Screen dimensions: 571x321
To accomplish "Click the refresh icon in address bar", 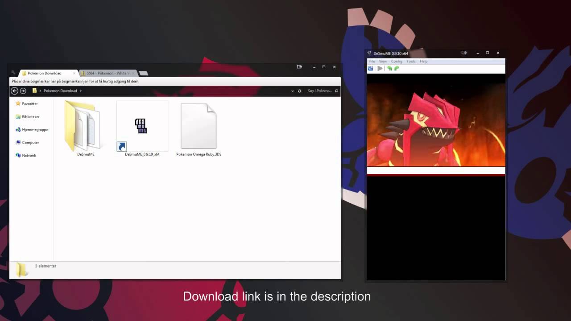I will 299,91.
